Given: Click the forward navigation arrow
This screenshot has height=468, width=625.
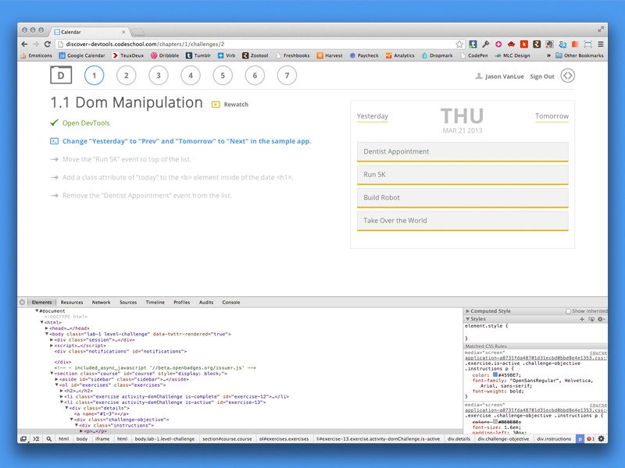Looking at the screenshot, I should [36, 44].
